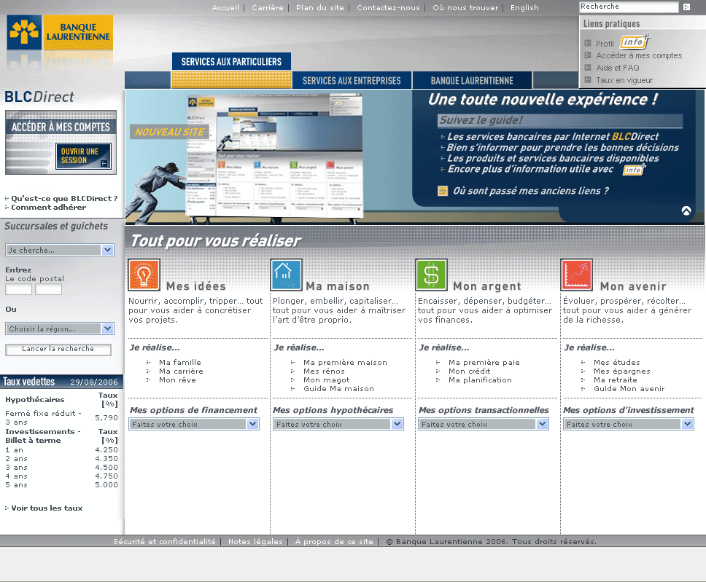Screen dimensions: 706x582
Task: Click the Profil link
Action: coord(605,44)
